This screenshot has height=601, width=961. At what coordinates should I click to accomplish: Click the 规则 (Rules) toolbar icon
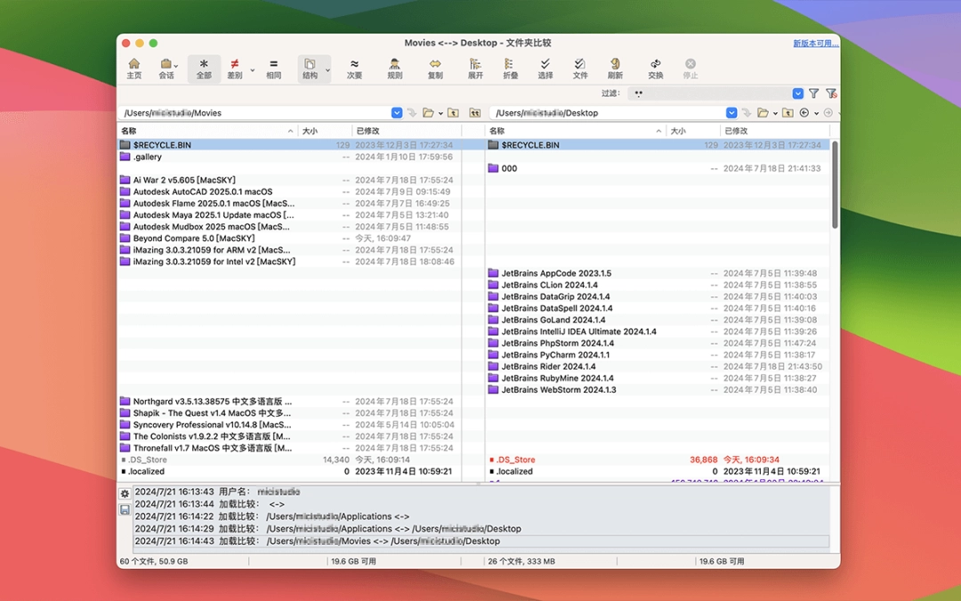coord(394,69)
